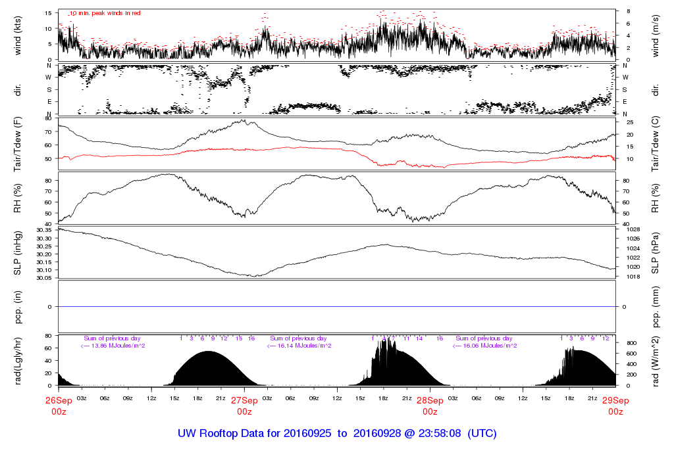Click the "pcp. (mm)" right axis label
The height and width of the screenshot is (460, 674).
656,306
